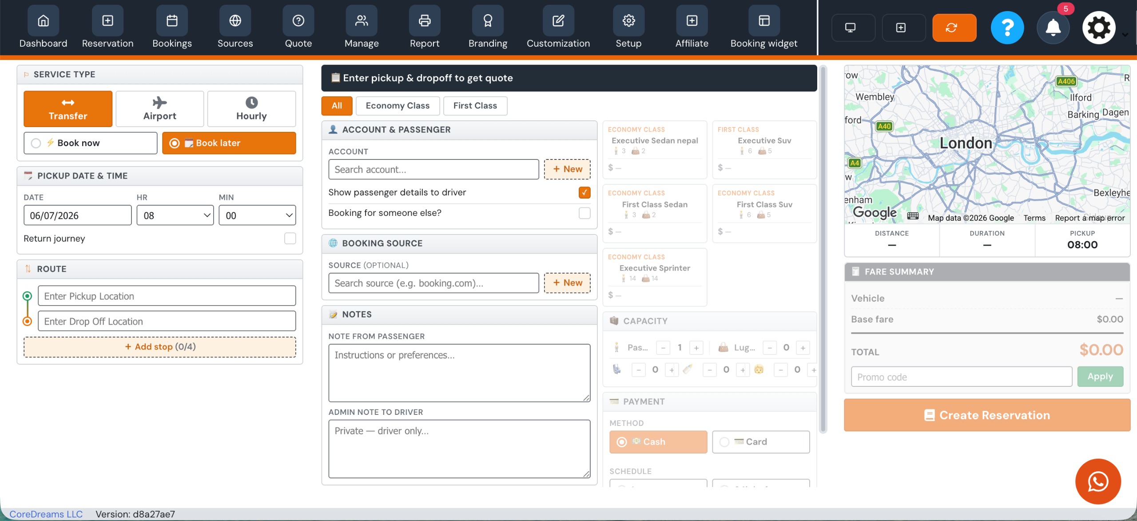Click the orange refresh sync button
The width and height of the screenshot is (1137, 521).
pyautogui.click(x=954, y=28)
